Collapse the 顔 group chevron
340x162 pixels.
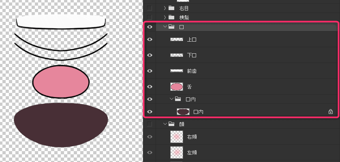point(165,124)
